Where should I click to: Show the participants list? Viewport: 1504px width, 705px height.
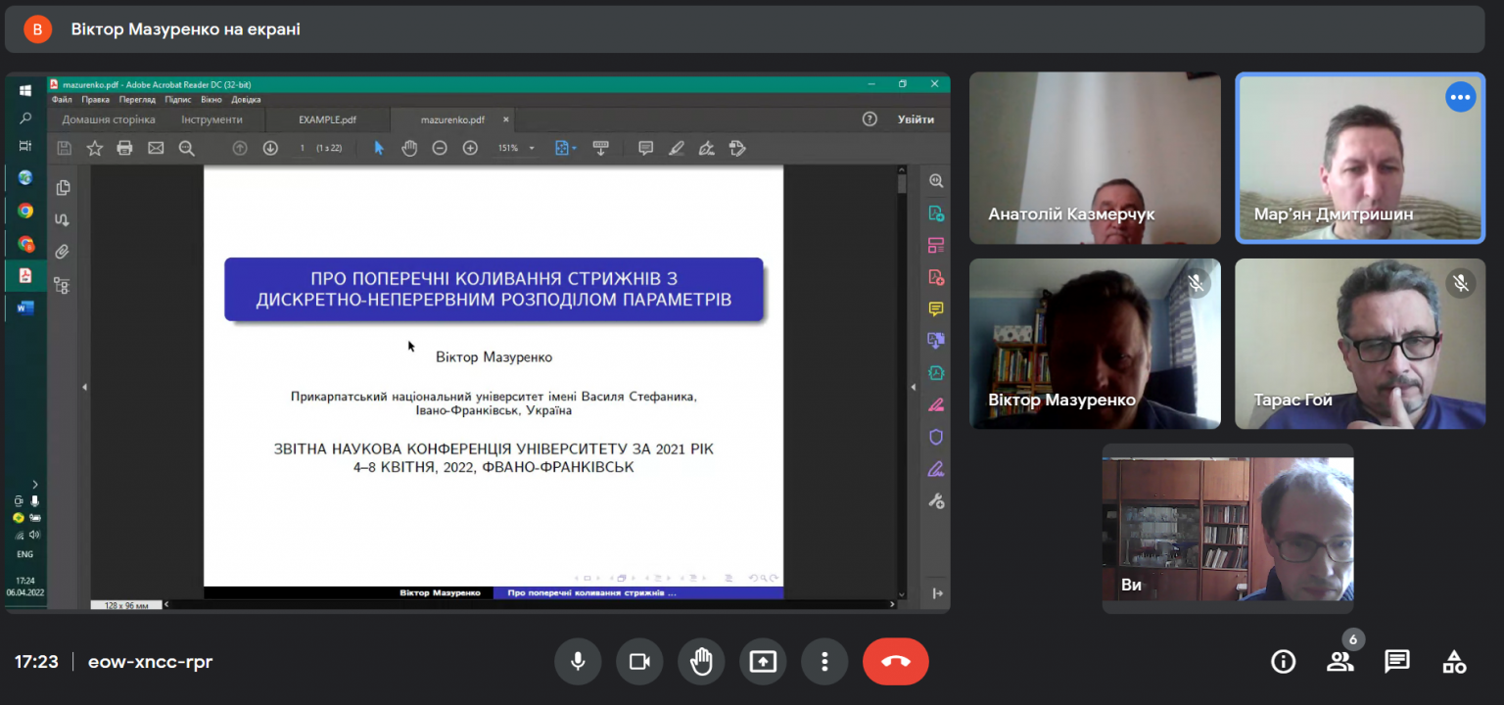(1339, 662)
